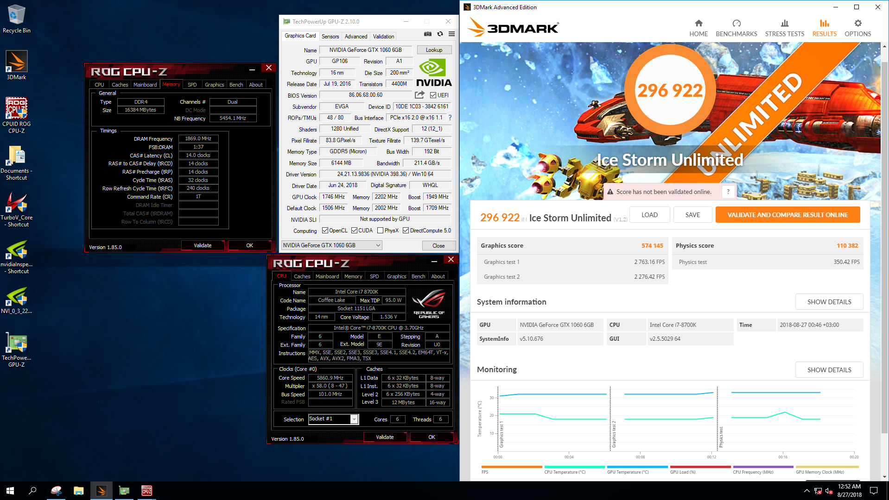Image resolution: width=889 pixels, height=500 pixels.
Task: Open BENCHMARKS in the 3DMark navigation
Action: click(736, 28)
